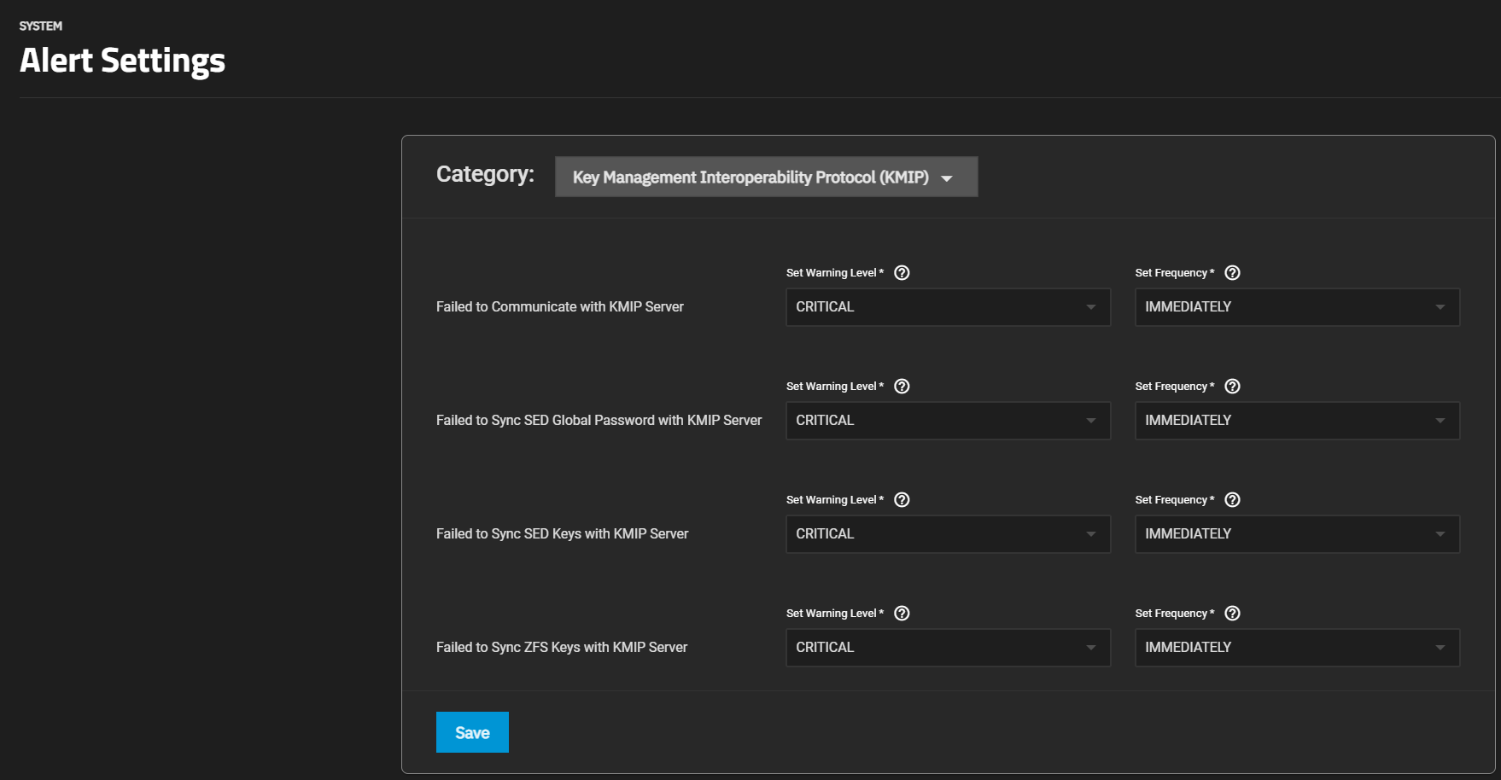
Task: Open the Category dropdown showing KMIP
Action: tap(766, 177)
